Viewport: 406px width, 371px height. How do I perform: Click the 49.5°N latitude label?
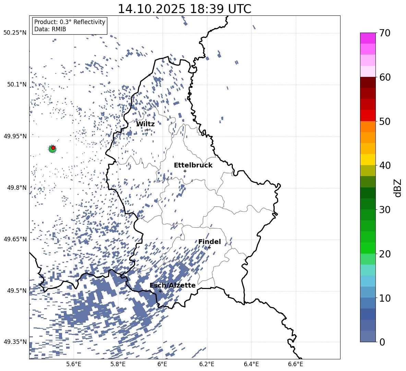click(x=17, y=291)
